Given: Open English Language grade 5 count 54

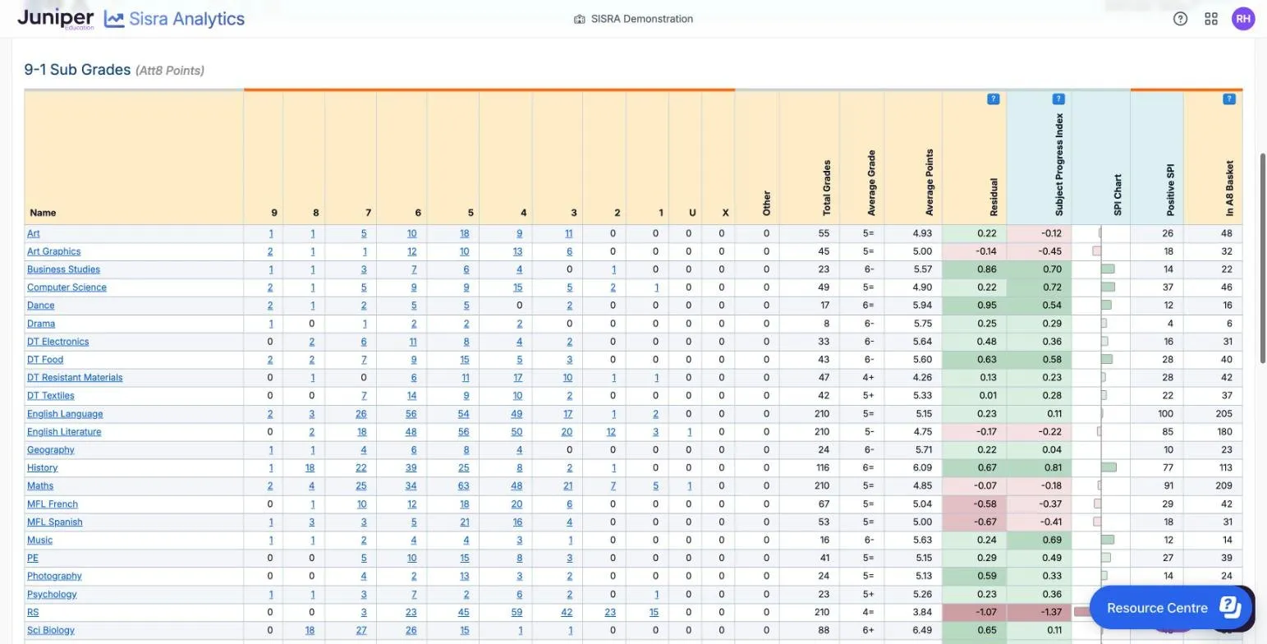Looking at the screenshot, I should 464,414.
